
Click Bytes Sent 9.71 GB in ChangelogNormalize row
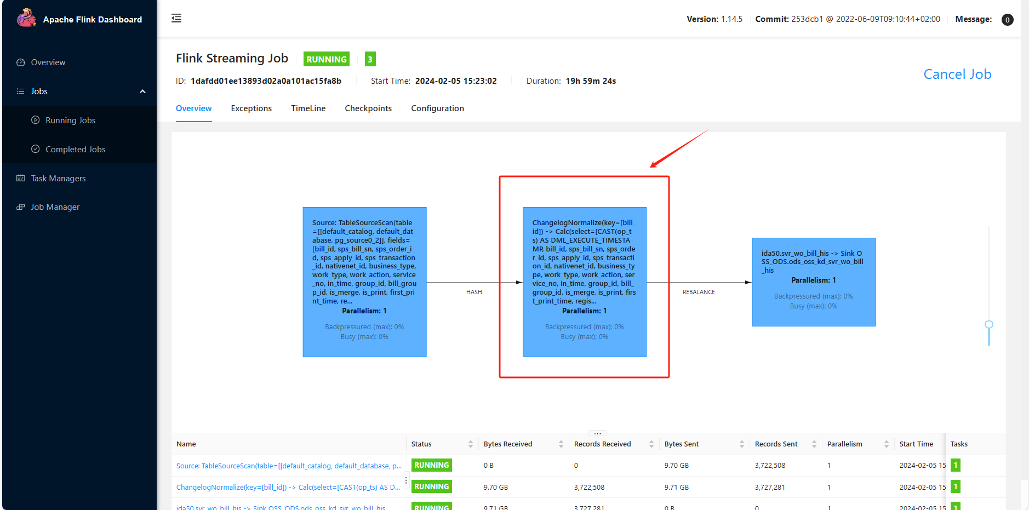click(677, 487)
